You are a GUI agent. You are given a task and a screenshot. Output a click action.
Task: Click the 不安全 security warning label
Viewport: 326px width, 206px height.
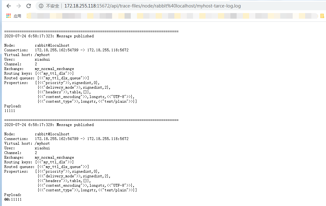52,6
